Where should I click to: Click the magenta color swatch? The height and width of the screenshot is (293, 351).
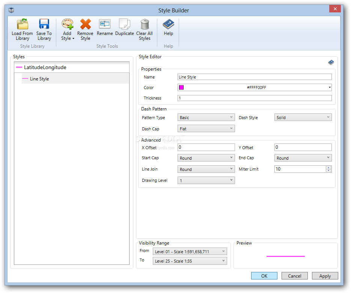point(181,88)
